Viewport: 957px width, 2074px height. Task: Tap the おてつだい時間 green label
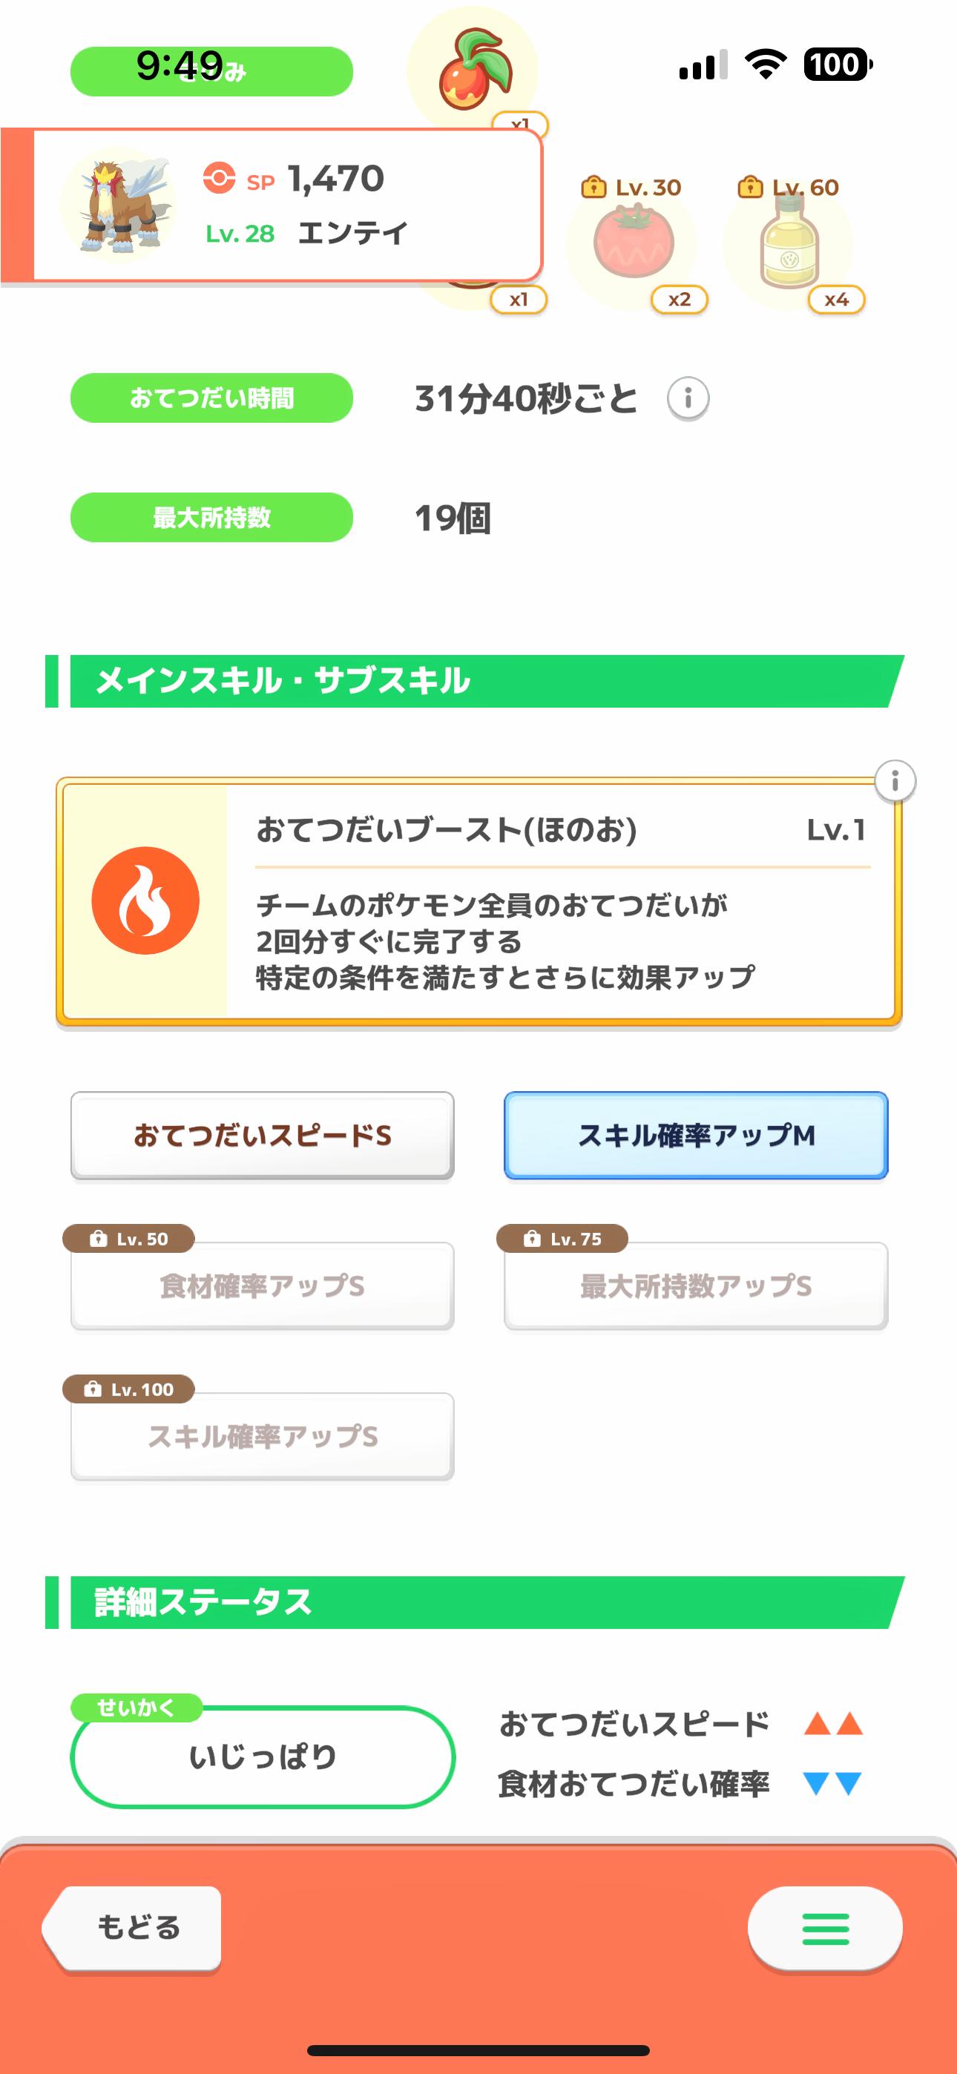[x=212, y=398]
